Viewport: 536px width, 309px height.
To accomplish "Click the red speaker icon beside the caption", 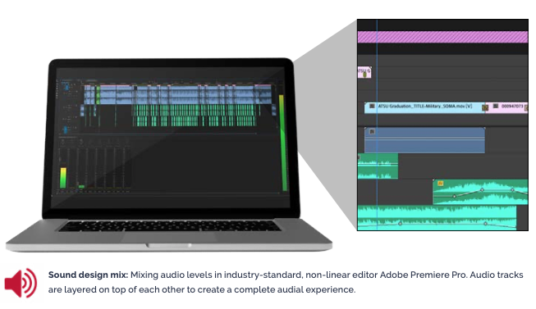I will [x=21, y=283].
